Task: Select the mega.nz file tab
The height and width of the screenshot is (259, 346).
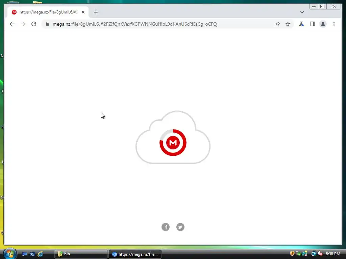Action: [x=48, y=12]
